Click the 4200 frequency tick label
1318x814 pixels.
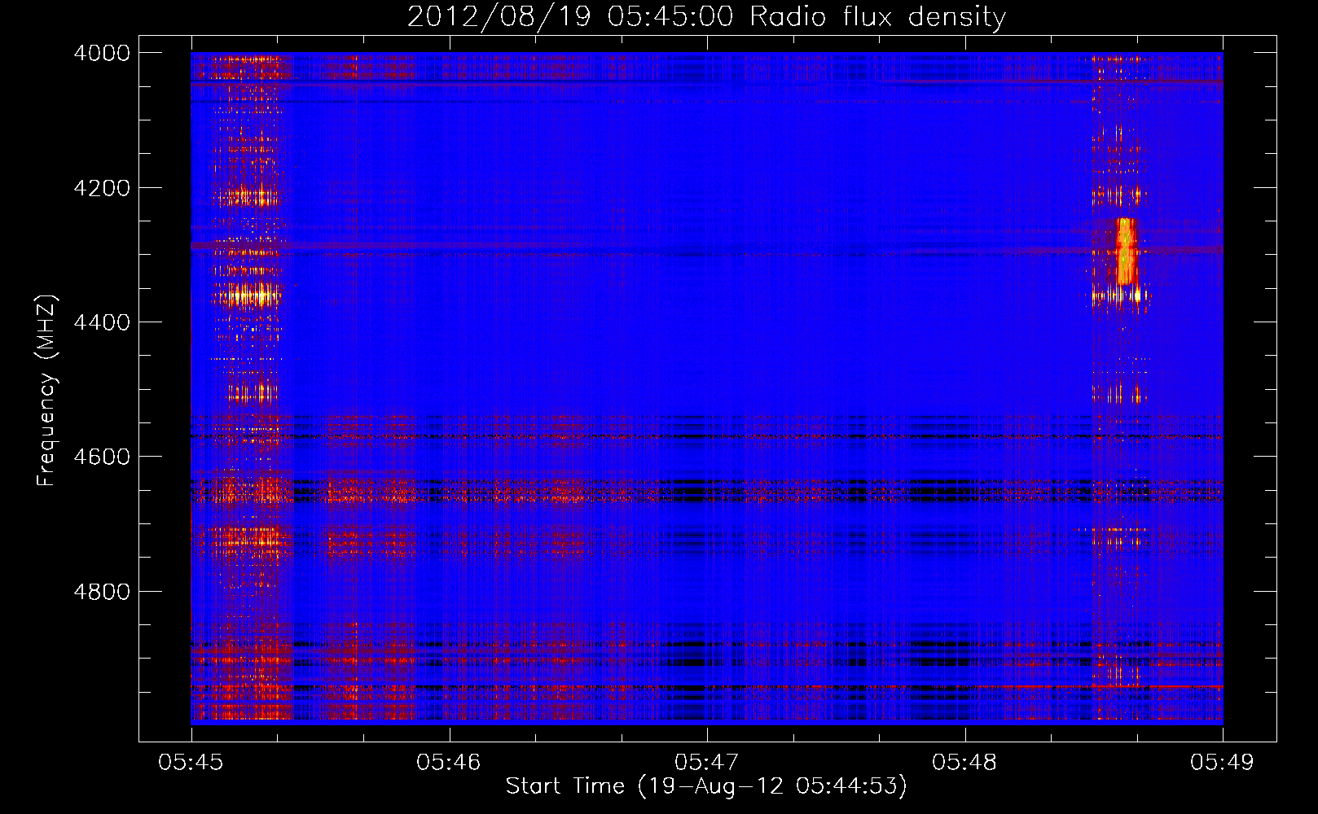point(101,188)
